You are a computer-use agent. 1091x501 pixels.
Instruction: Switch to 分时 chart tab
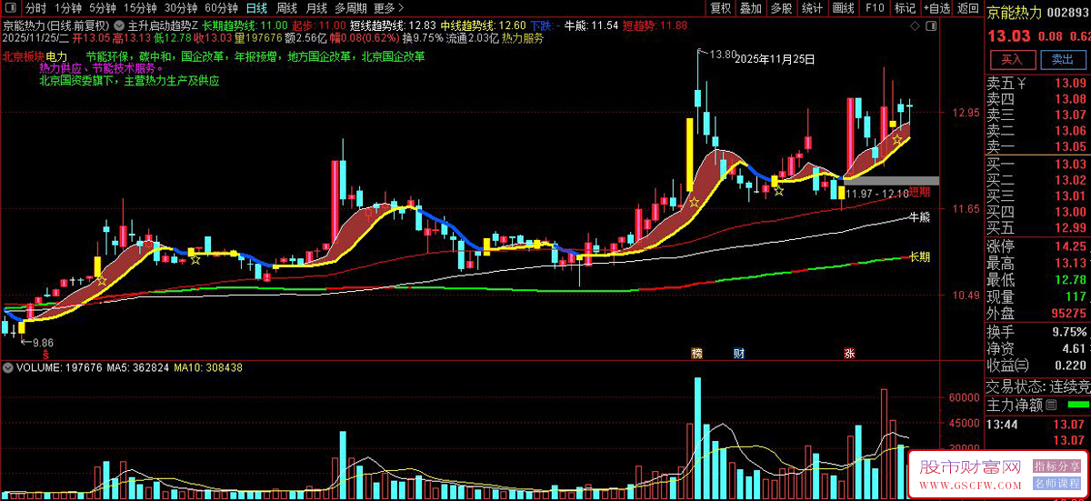tap(36, 8)
